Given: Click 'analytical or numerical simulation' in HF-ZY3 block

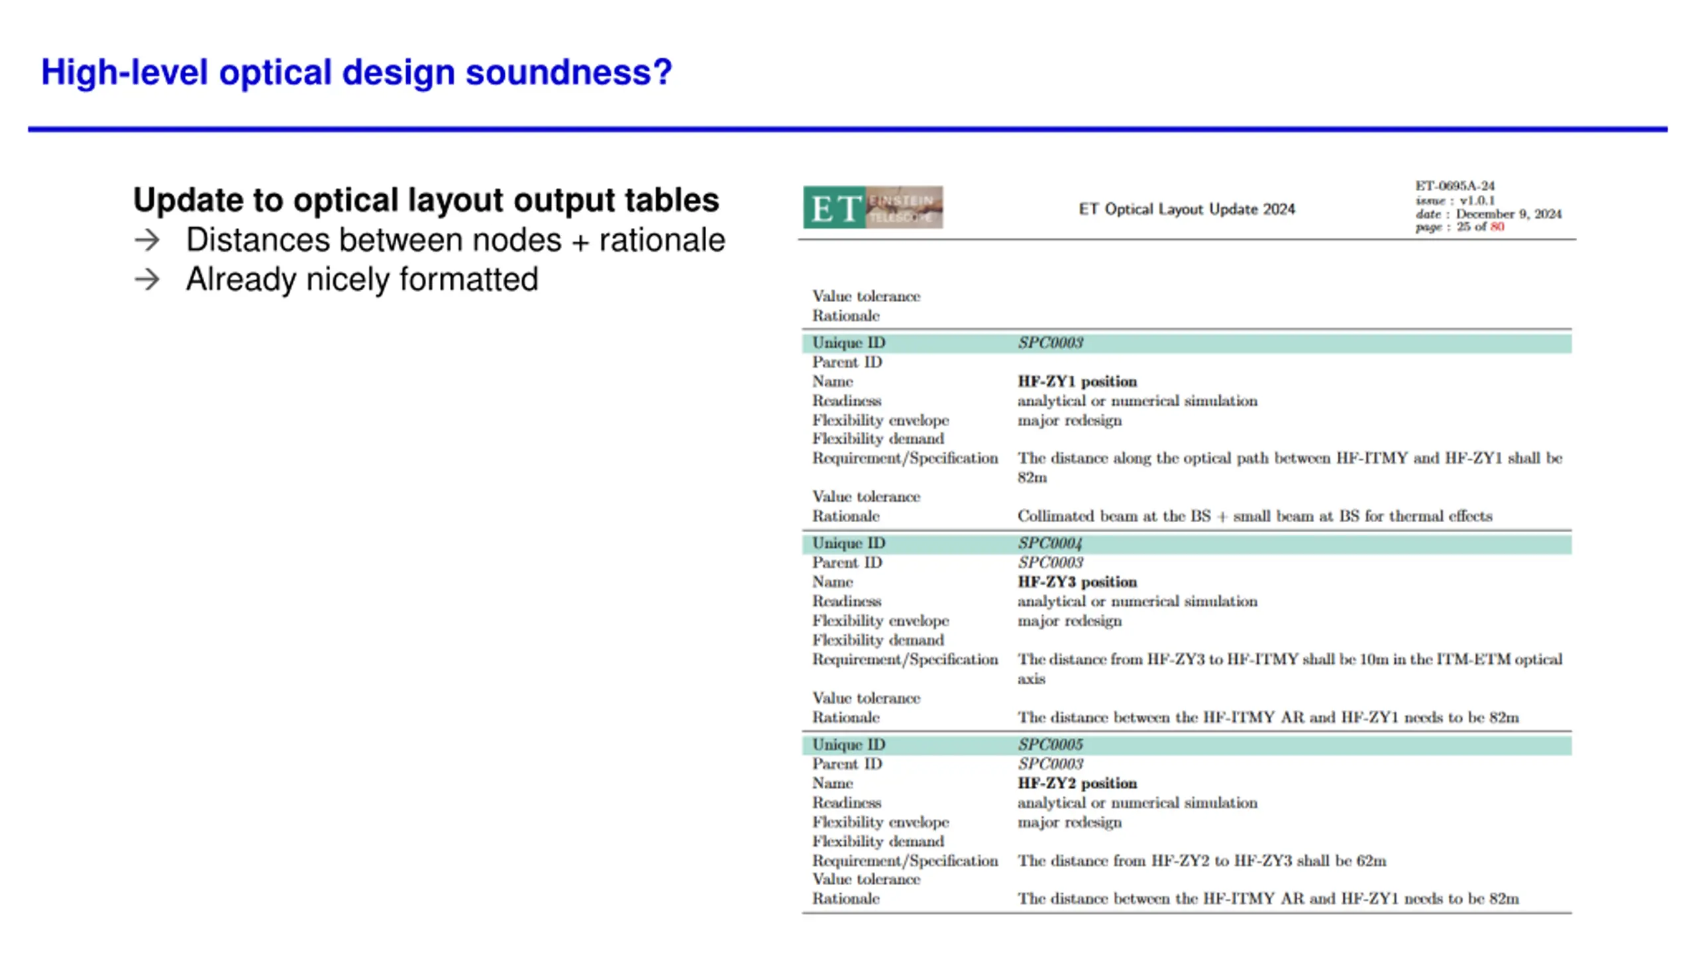Looking at the screenshot, I should (1137, 602).
